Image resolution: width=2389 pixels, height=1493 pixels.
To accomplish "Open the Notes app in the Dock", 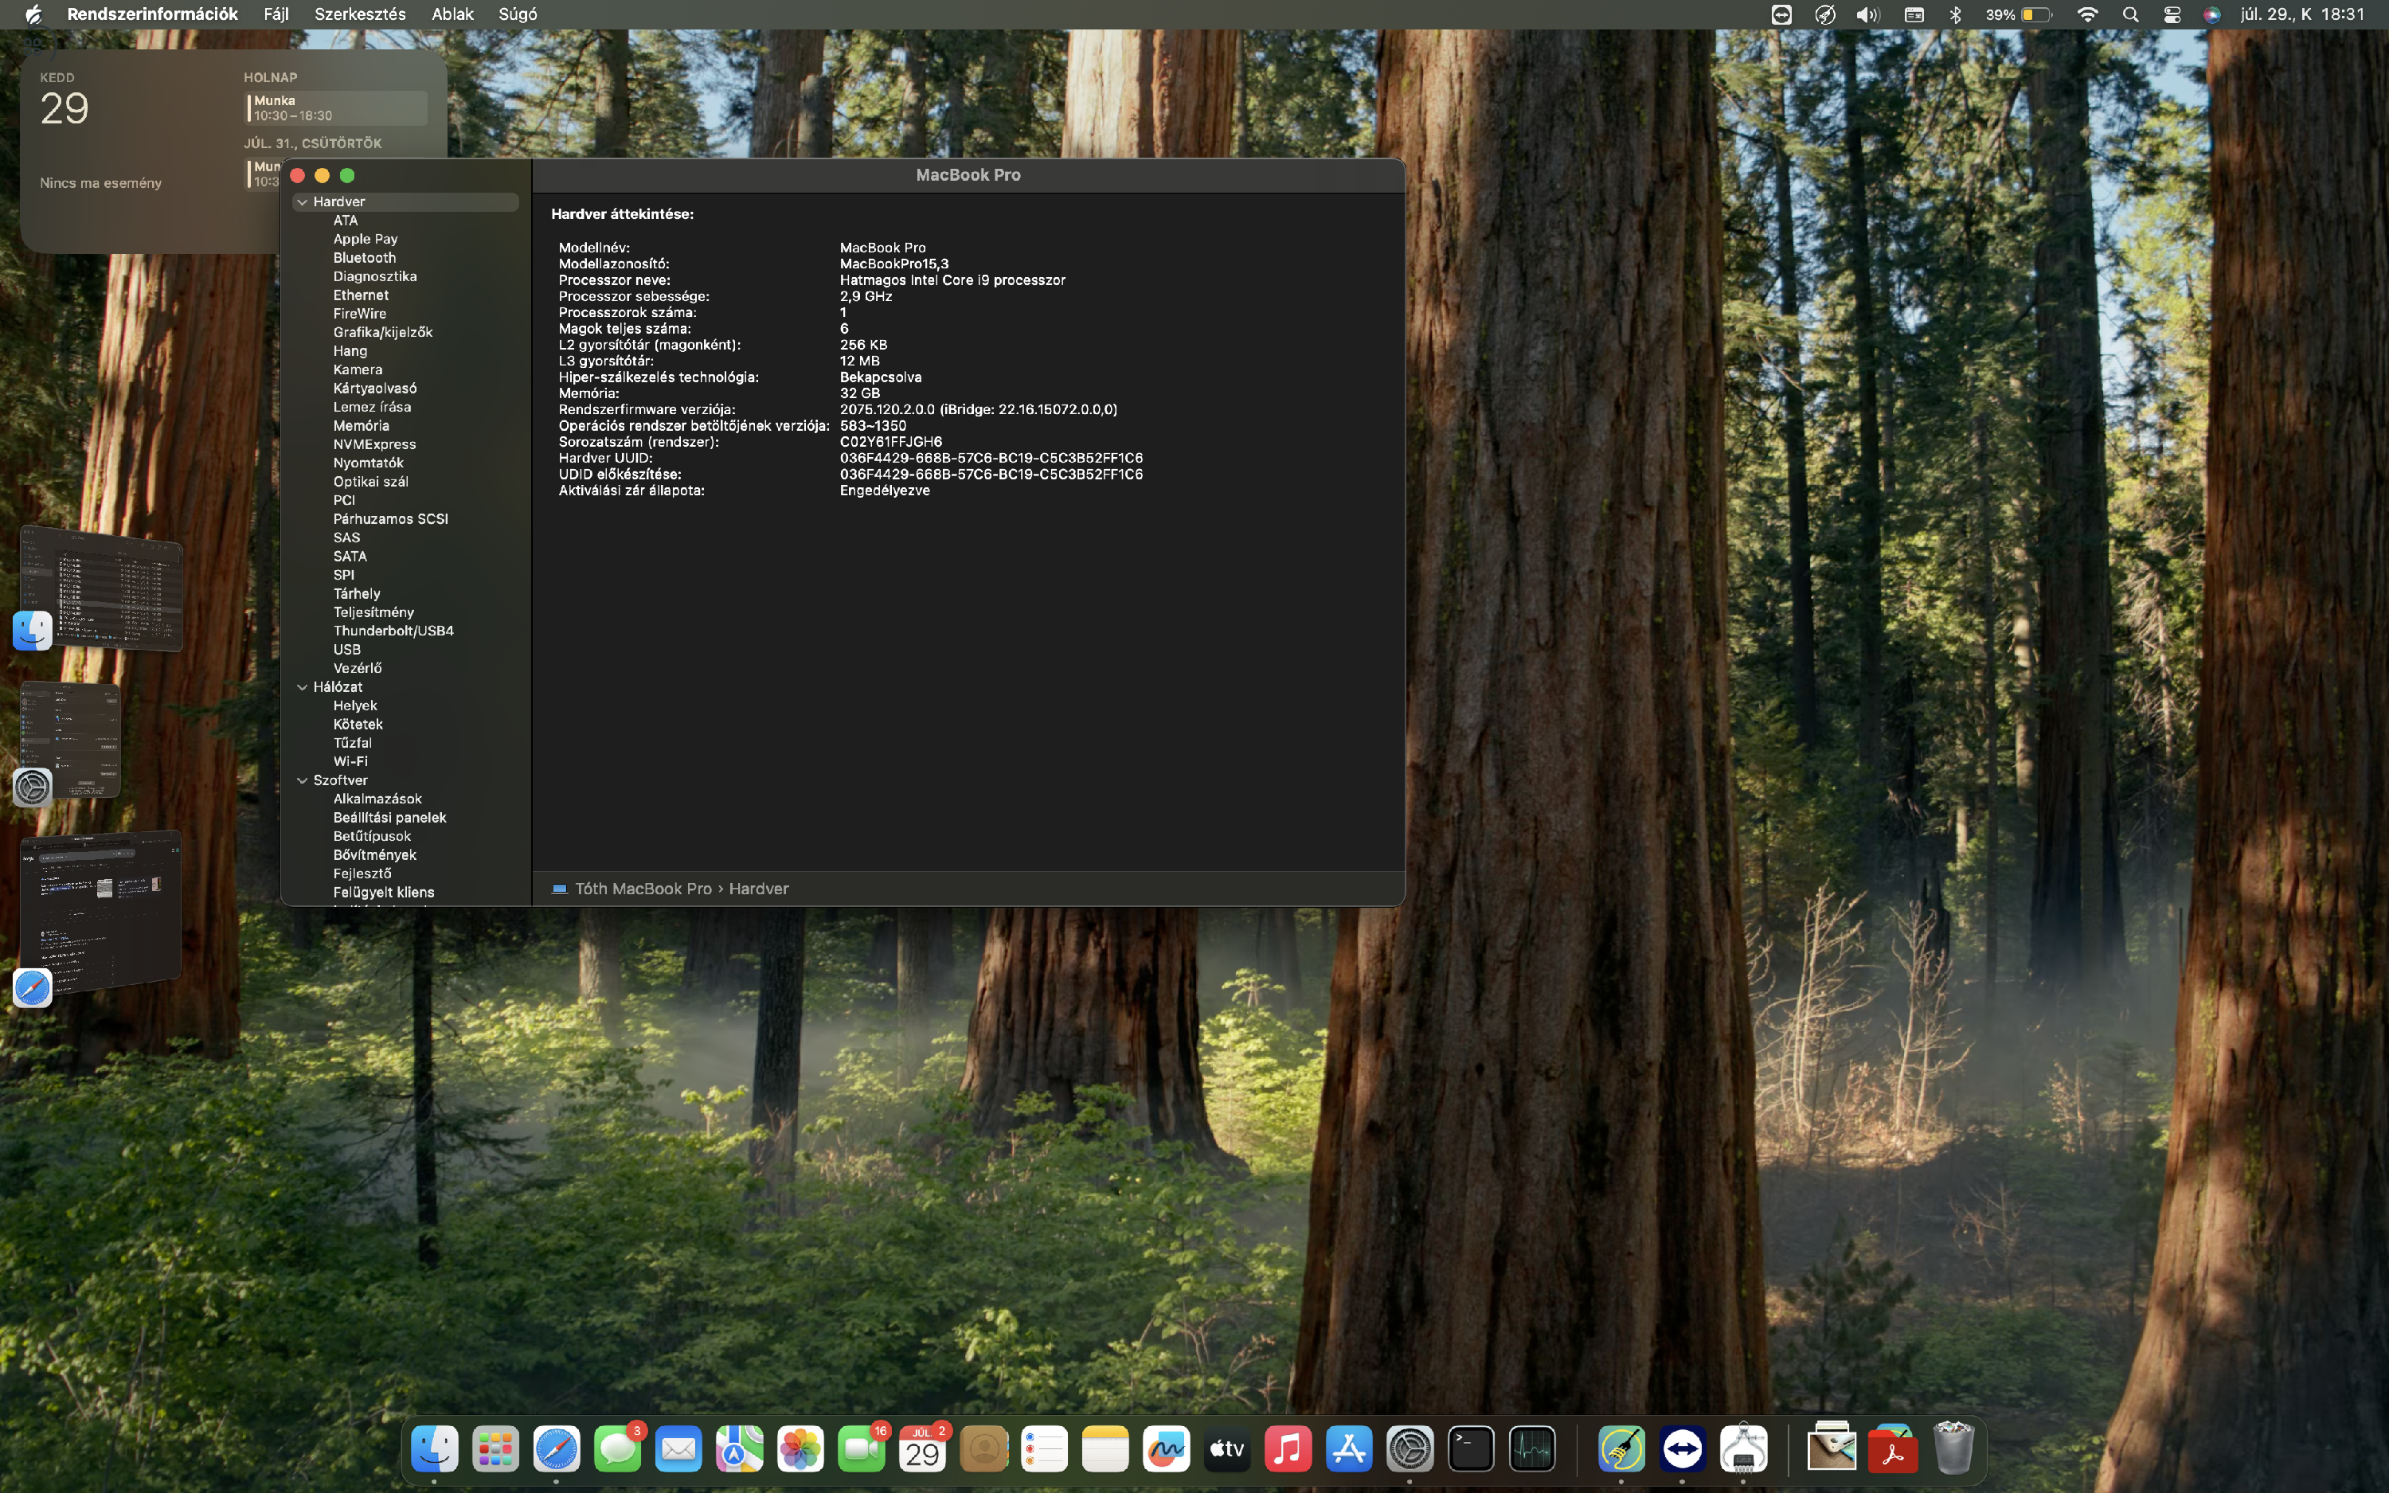I will (x=1105, y=1448).
